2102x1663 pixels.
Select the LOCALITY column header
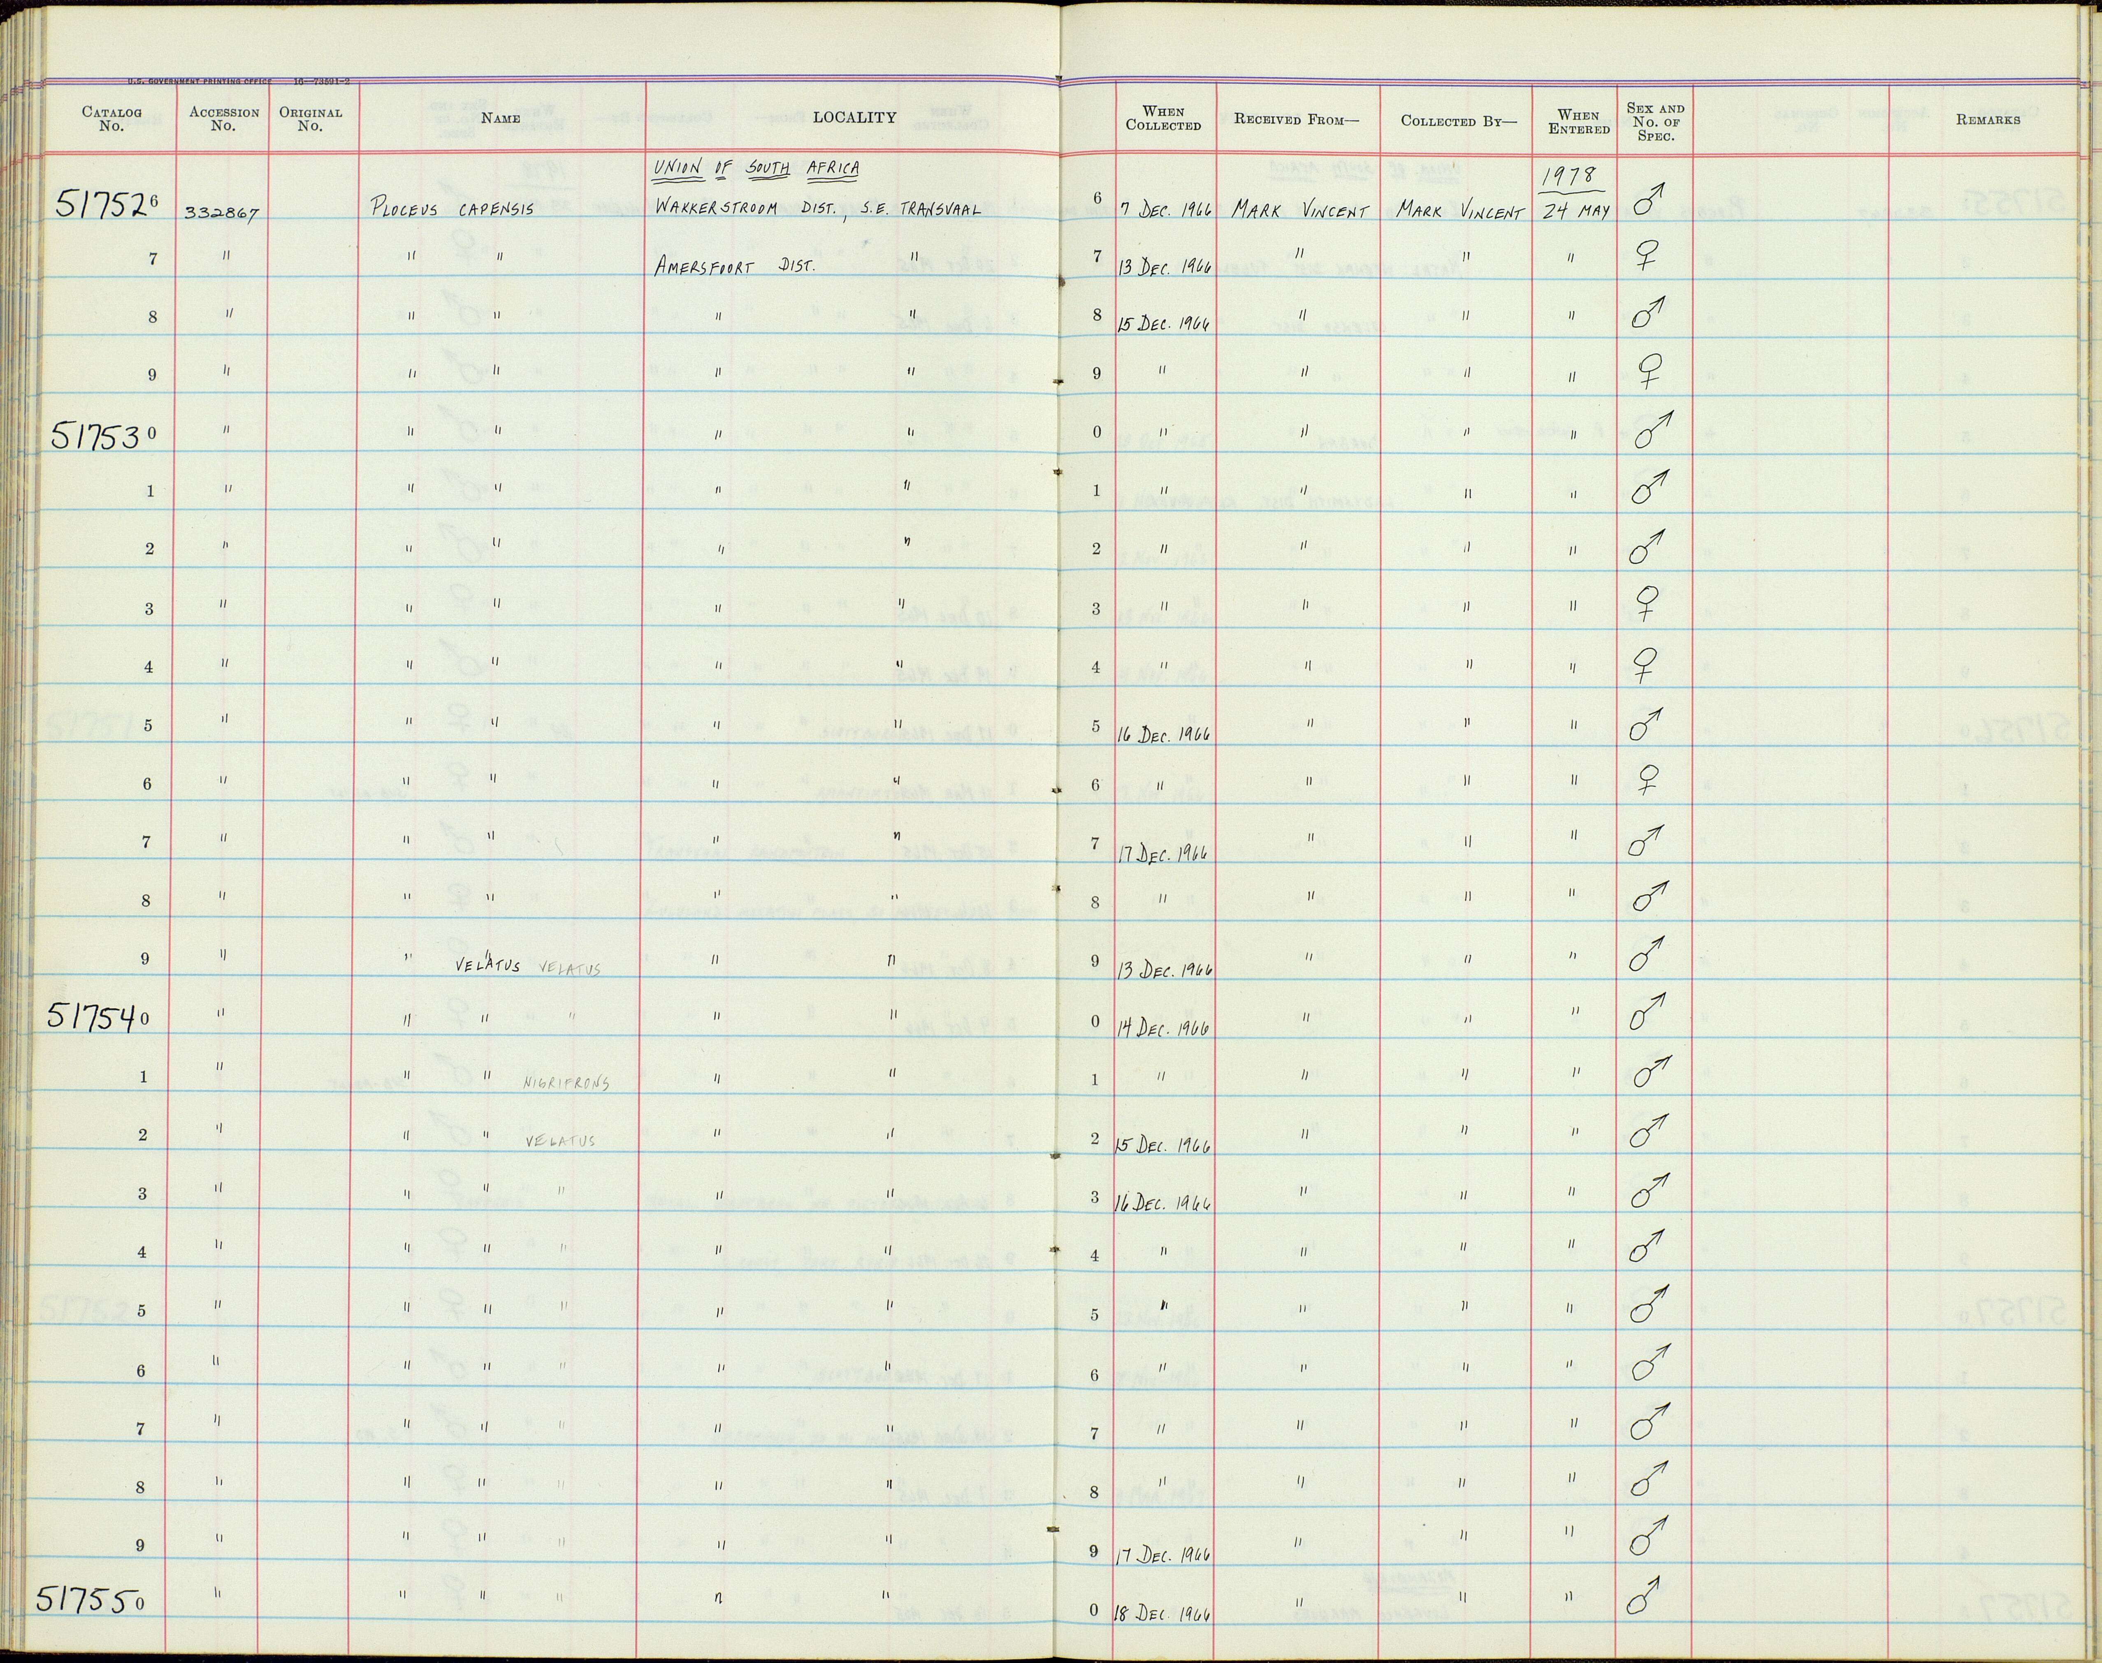854,118
